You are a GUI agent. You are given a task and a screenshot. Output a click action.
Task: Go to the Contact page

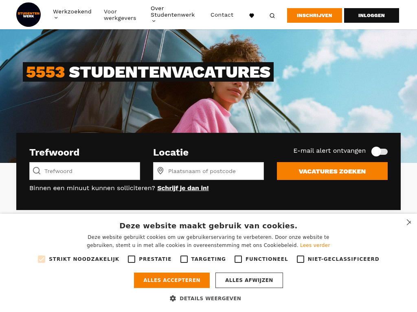[222, 15]
